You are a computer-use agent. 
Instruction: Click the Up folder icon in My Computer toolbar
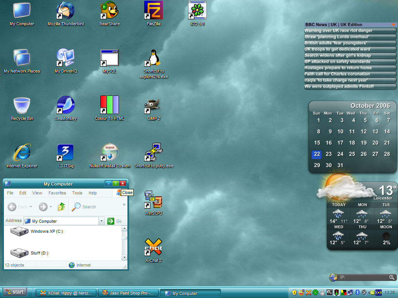pos(61,207)
